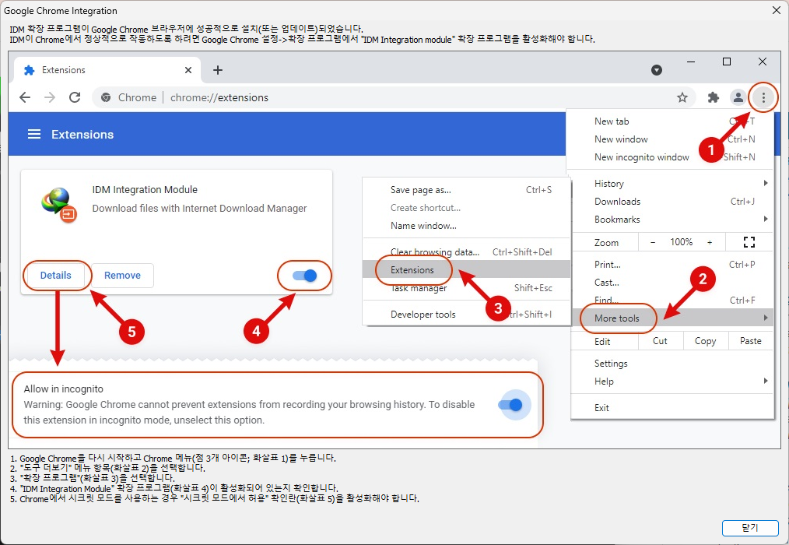Click Copy in the Edit row
Viewport: 789px width, 545px height.
point(705,341)
